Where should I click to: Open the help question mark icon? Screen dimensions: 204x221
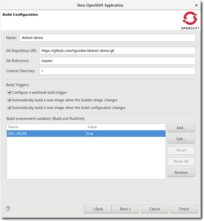tap(8, 209)
